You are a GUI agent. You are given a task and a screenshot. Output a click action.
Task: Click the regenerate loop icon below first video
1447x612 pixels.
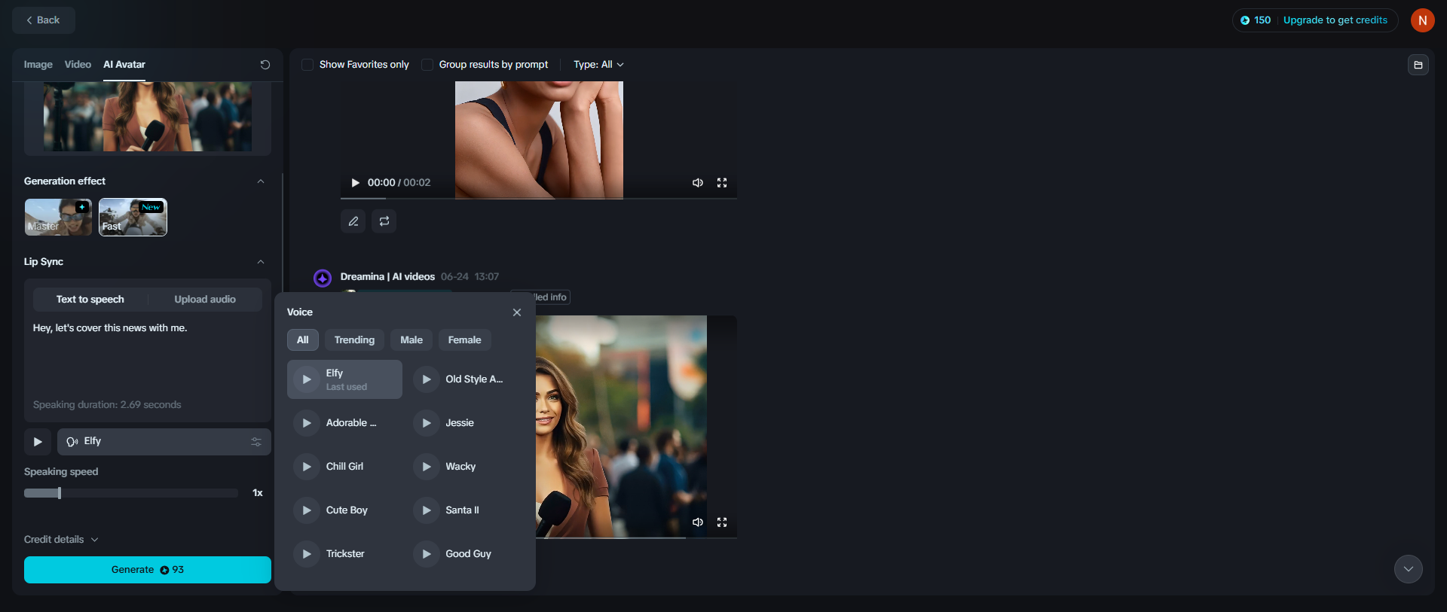[384, 221]
